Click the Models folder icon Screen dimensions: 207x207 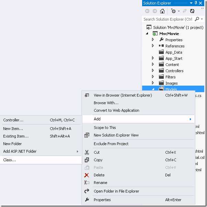tap(161, 89)
